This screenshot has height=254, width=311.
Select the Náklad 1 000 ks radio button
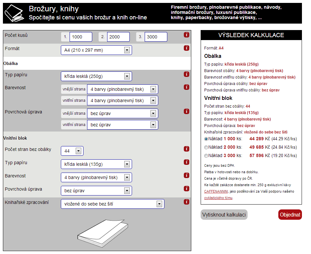click(x=206, y=139)
